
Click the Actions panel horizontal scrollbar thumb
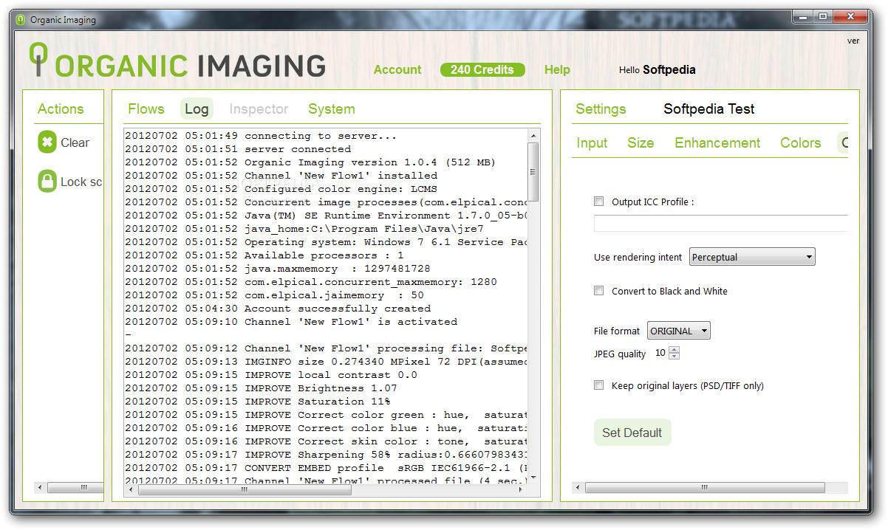click(x=75, y=487)
